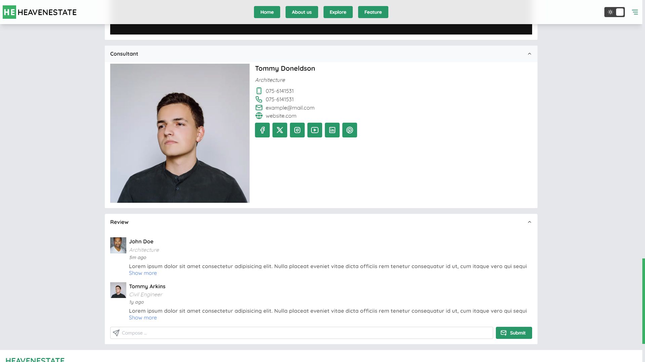Click the YouTube social icon

pos(315,130)
